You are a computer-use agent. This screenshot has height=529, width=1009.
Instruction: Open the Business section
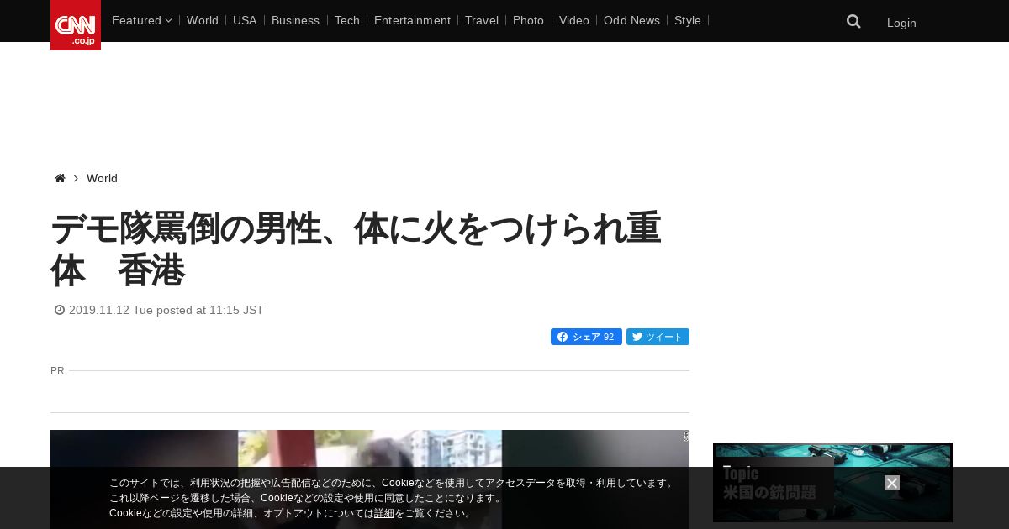tap(295, 20)
